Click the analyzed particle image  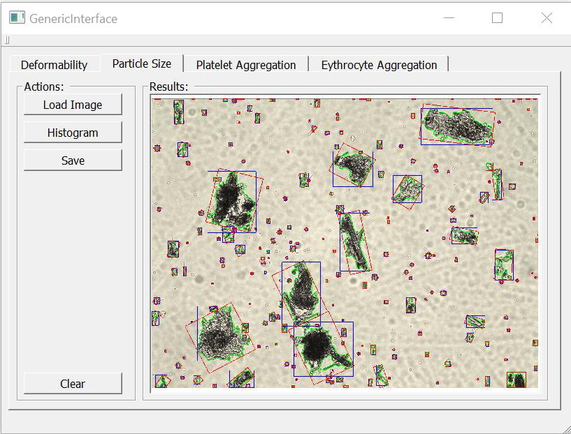click(345, 244)
